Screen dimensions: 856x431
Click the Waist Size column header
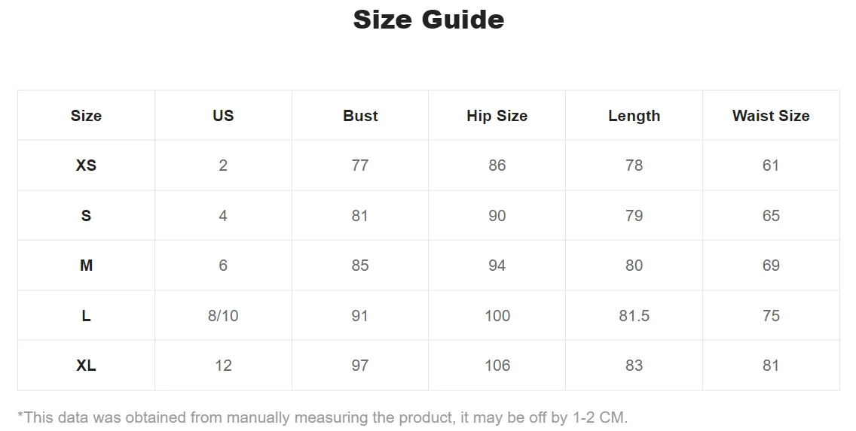[770, 116]
